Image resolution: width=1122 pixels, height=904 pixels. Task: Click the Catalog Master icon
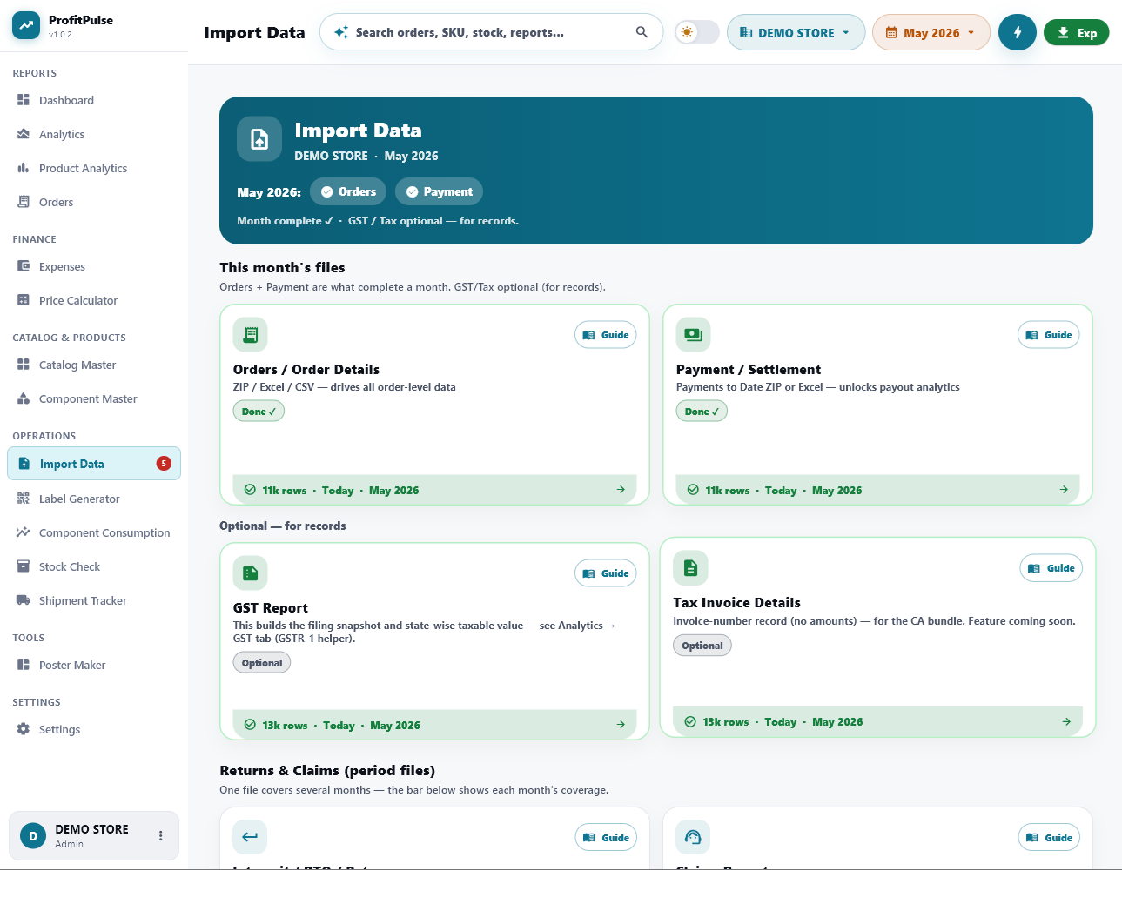pyautogui.click(x=24, y=365)
